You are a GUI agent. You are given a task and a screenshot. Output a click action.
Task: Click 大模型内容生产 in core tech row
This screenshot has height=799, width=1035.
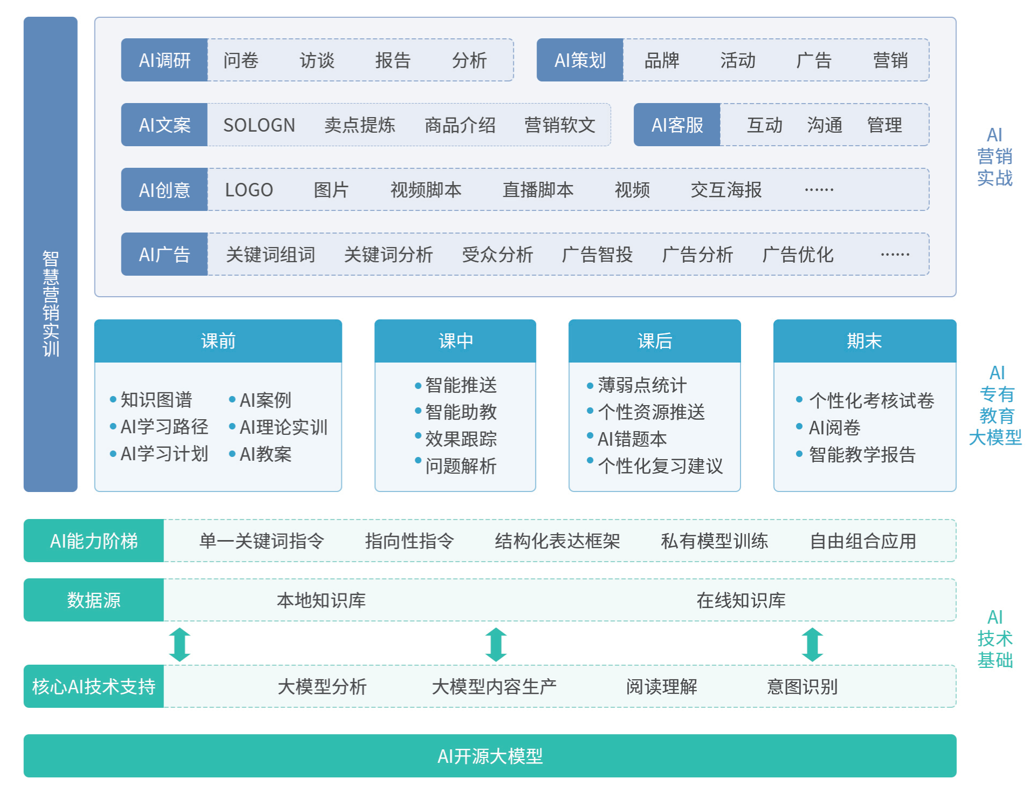tap(494, 687)
